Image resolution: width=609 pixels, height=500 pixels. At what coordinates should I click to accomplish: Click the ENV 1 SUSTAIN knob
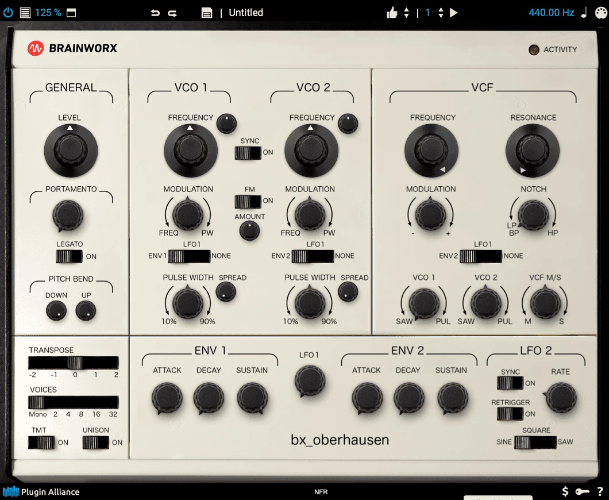pyautogui.click(x=252, y=398)
